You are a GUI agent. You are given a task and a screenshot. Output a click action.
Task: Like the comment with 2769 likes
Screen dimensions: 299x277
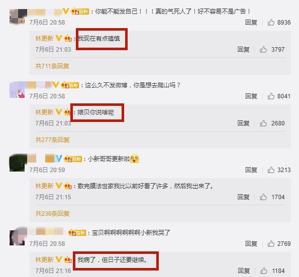[271, 243]
